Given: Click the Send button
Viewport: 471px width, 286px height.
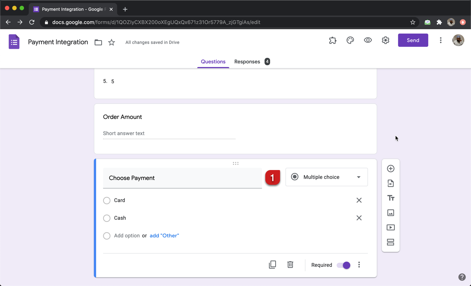Looking at the screenshot, I should [x=413, y=40].
